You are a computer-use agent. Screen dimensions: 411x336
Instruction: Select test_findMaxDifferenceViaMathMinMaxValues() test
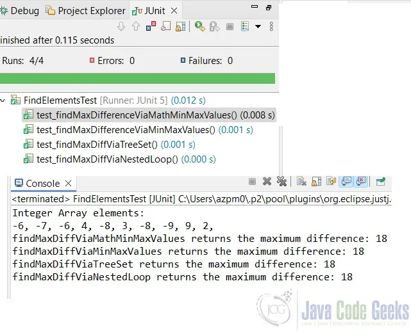point(149,115)
